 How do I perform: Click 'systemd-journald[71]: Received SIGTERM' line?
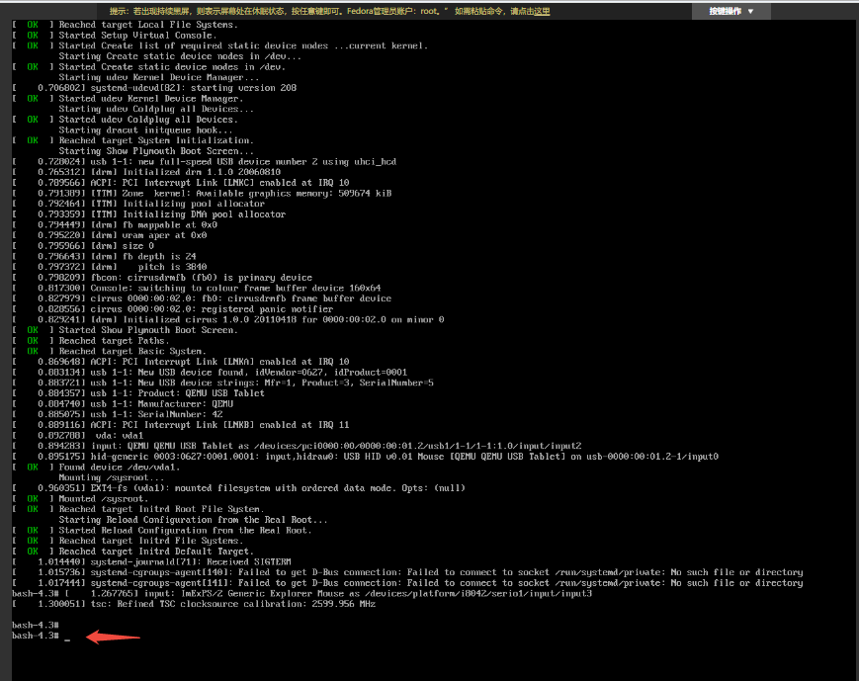(x=152, y=561)
